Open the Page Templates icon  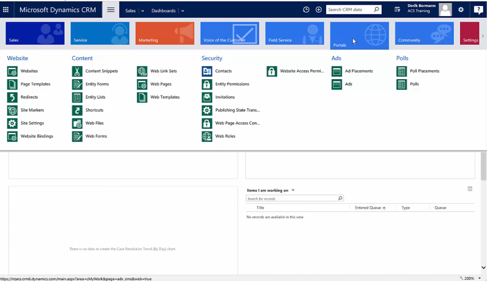coord(12,85)
